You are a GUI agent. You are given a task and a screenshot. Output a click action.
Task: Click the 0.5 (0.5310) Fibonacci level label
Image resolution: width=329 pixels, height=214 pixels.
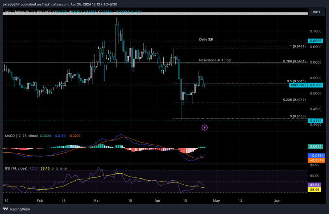pos(296,81)
